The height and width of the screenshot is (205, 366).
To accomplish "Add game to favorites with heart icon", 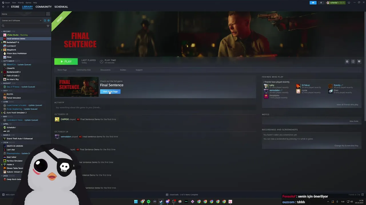I will click(359, 61).
